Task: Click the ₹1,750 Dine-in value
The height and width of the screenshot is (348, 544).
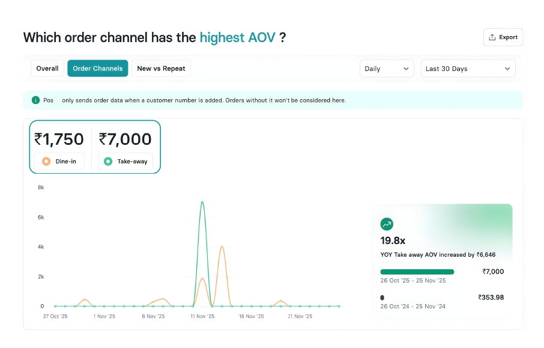Action: click(x=59, y=139)
